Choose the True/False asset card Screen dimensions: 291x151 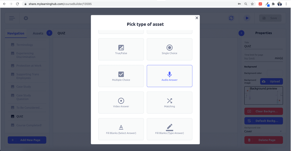pos(121,49)
